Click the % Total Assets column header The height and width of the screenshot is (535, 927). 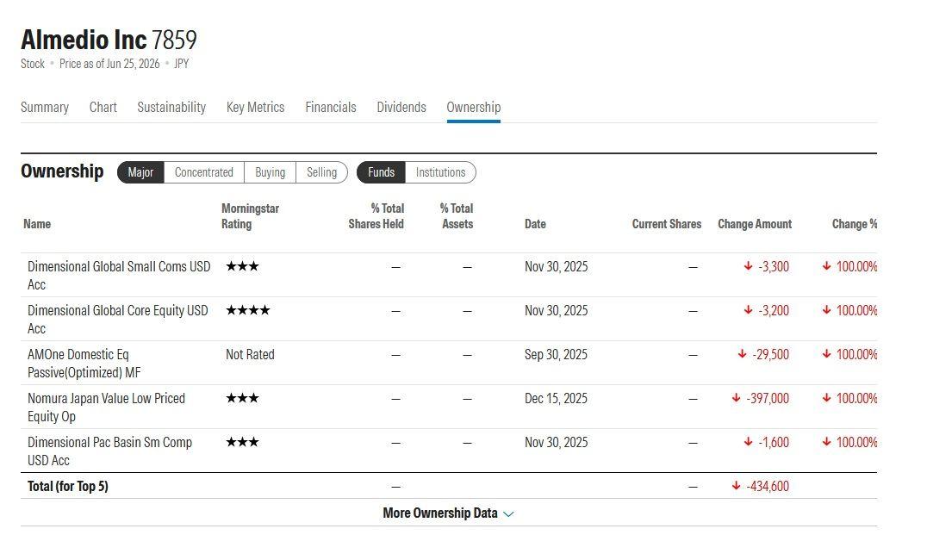pyautogui.click(x=457, y=216)
